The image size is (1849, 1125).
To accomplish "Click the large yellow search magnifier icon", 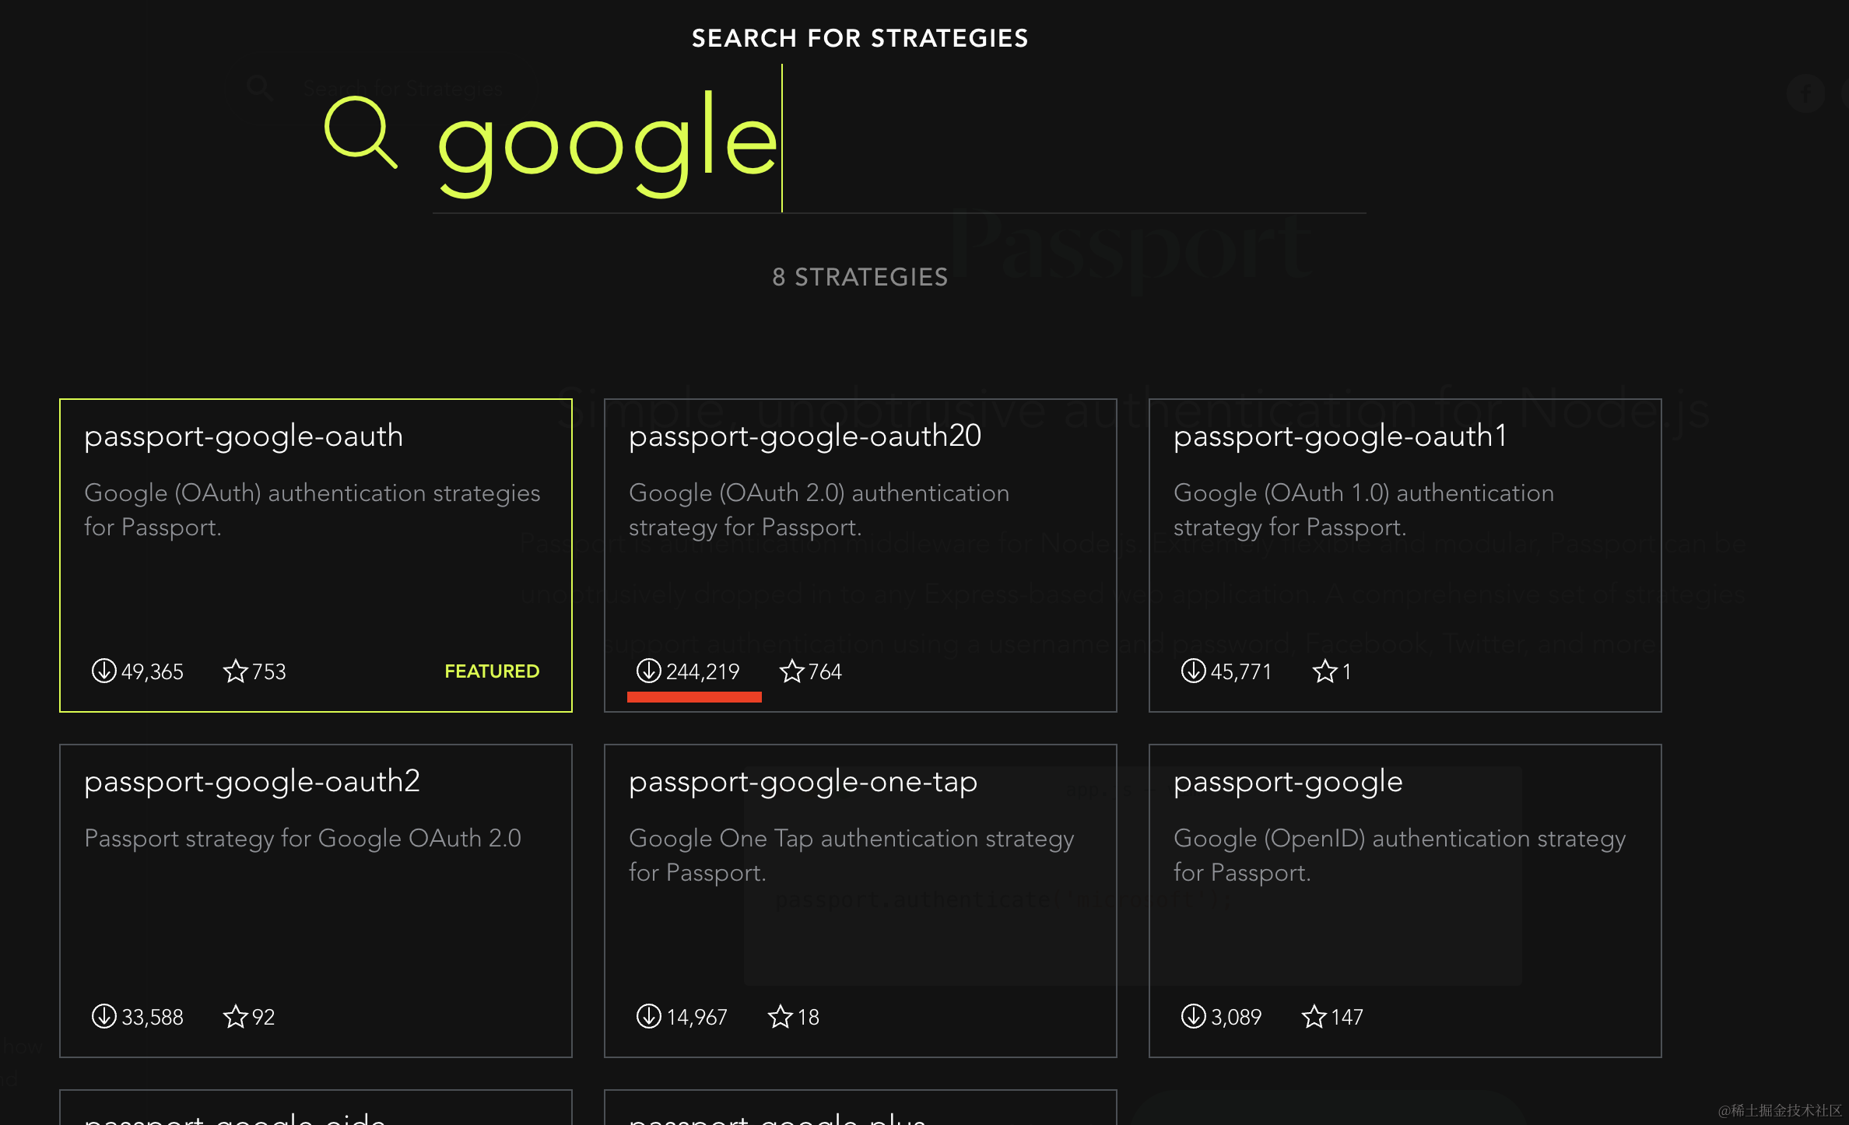I will pos(360,131).
